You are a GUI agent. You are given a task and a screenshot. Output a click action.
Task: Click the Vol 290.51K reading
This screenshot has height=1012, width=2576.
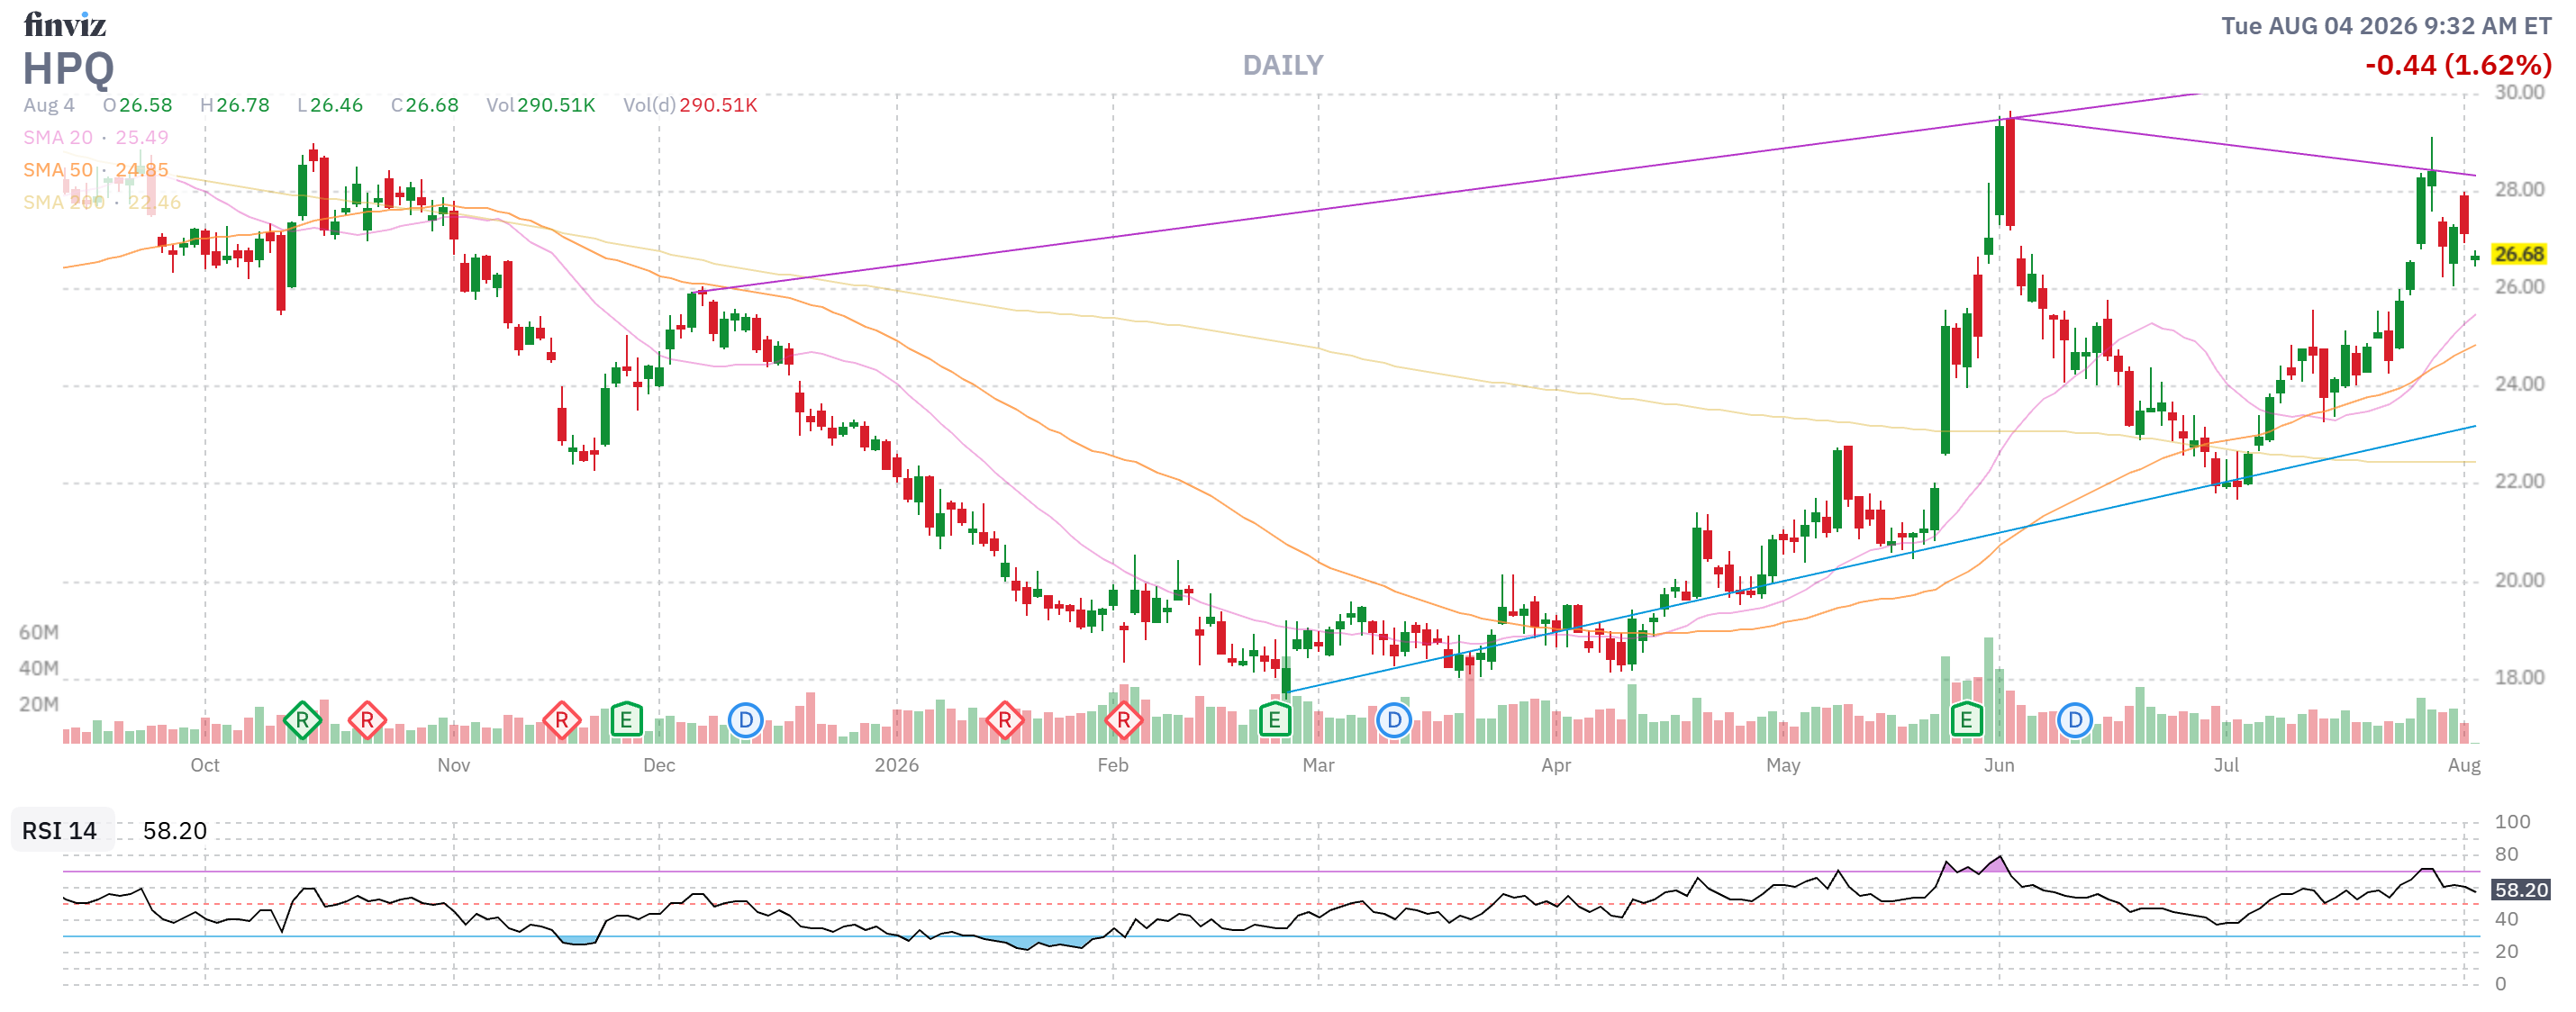540,105
